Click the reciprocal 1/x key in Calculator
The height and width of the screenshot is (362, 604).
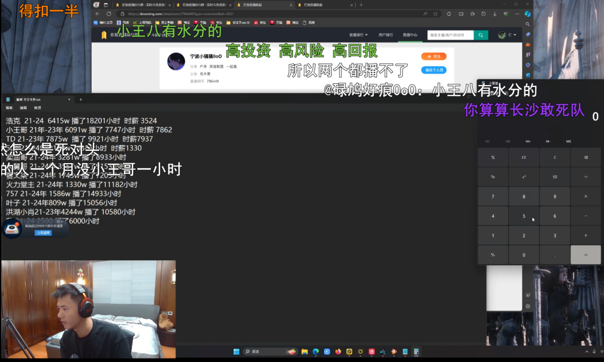click(x=493, y=177)
